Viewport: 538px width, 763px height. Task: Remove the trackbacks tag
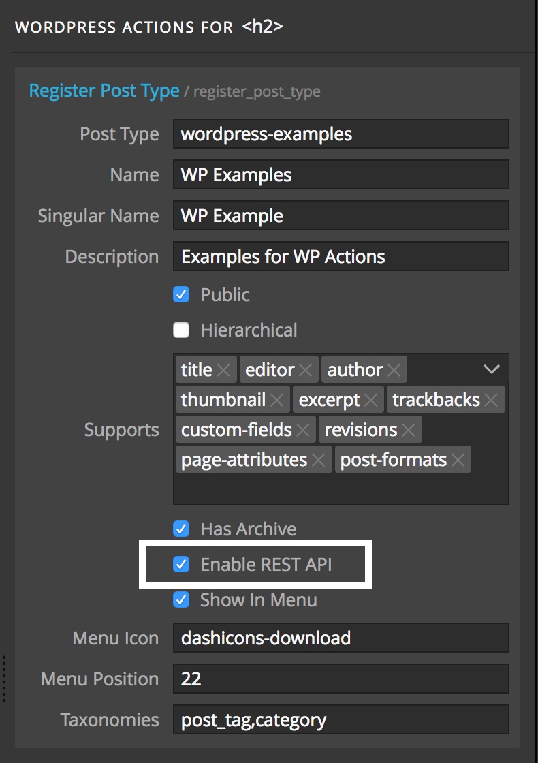click(x=491, y=400)
